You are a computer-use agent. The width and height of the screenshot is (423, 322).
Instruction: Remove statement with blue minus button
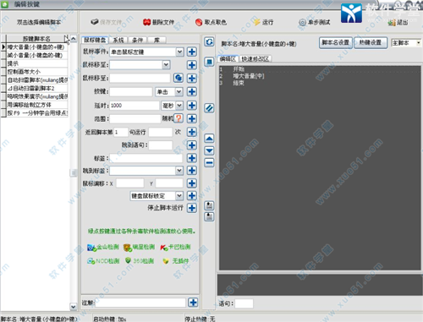tap(209, 162)
